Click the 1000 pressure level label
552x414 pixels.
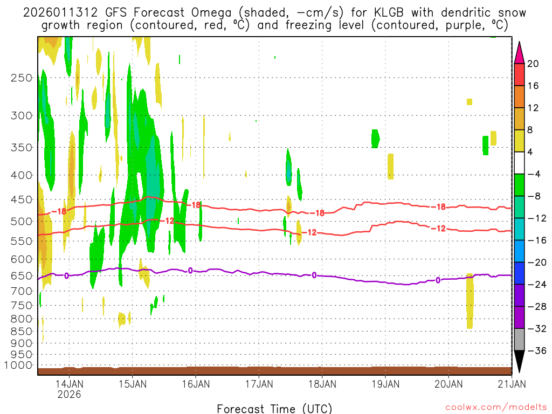click(18, 365)
